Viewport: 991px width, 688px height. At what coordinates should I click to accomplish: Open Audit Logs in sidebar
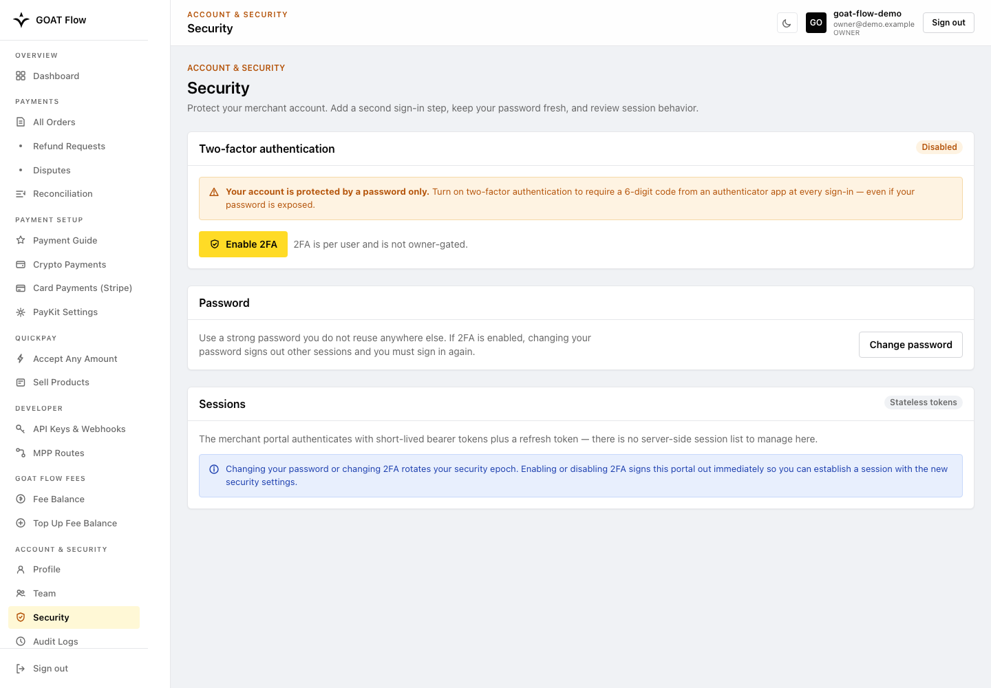pyautogui.click(x=74, y=641)
